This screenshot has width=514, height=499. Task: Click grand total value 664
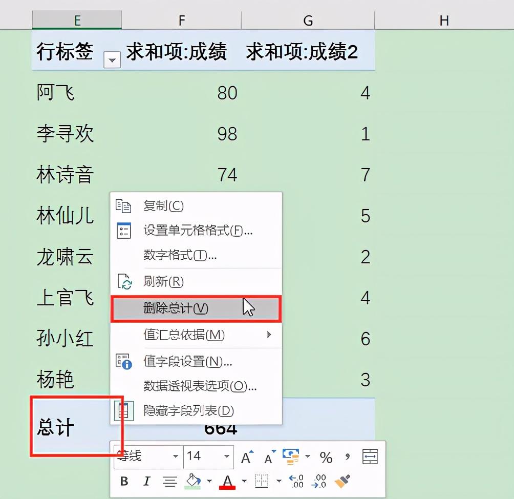(x=221, y=429)
